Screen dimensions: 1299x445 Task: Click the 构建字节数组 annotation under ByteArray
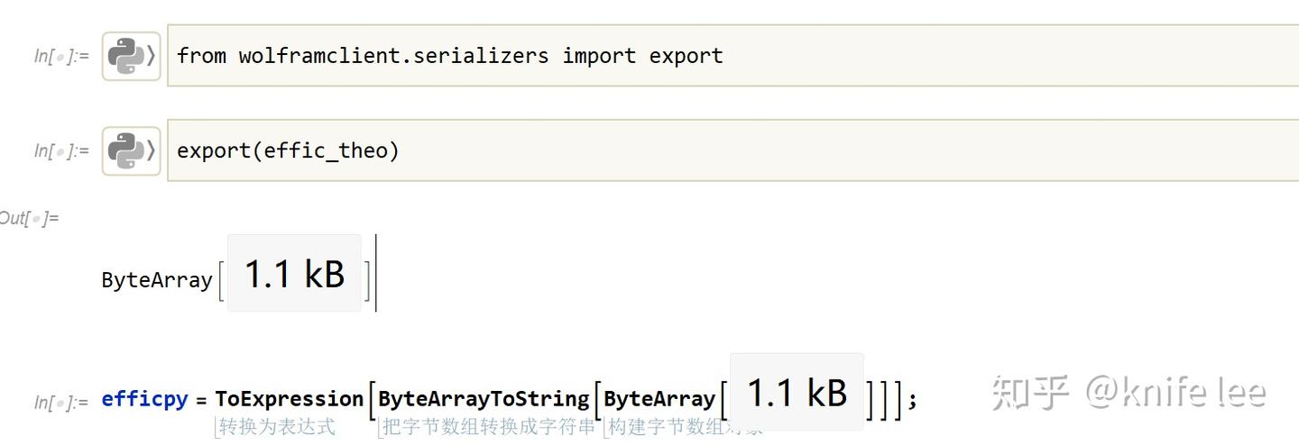click(683, 427)
